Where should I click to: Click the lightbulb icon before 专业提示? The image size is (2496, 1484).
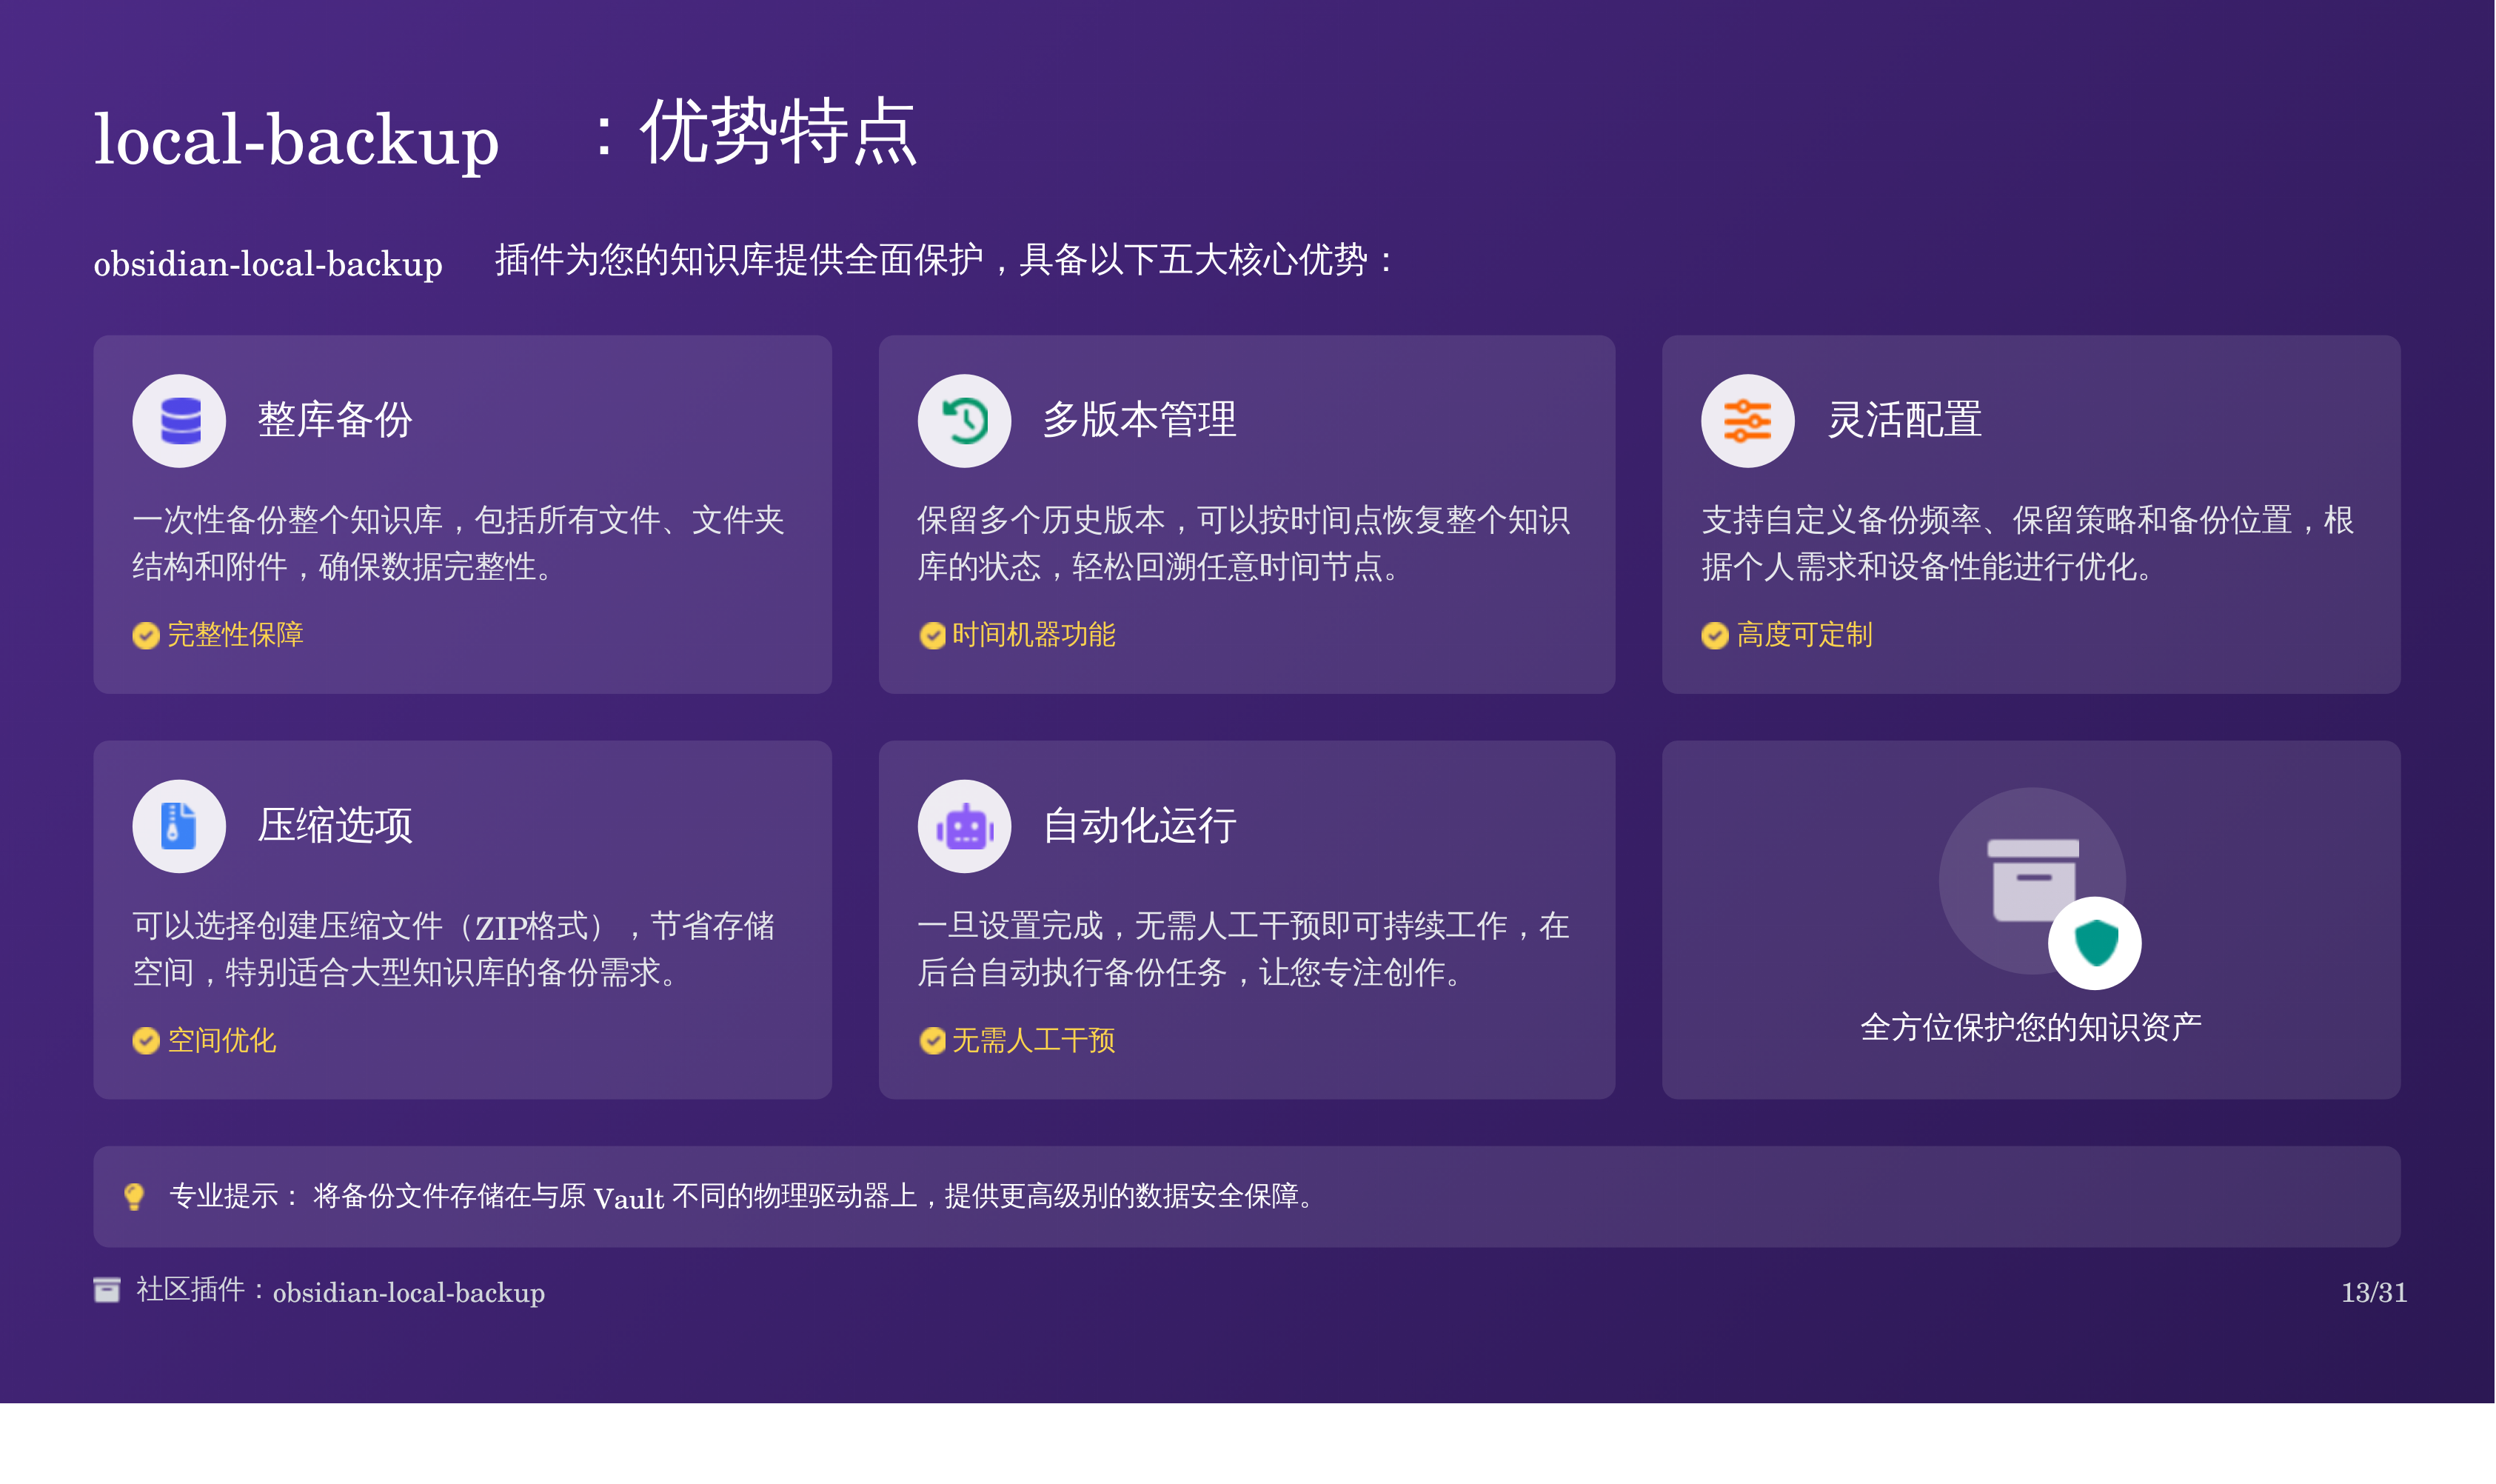134,1196
